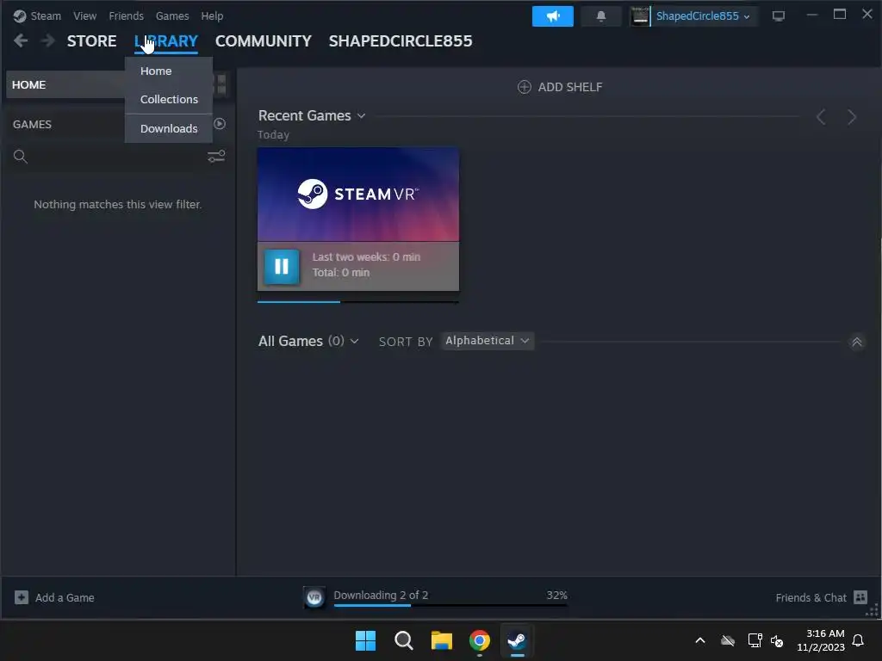Select Downloads from the Library submenu
This screenshot has height=661, width=882.
click(x=169, y=129)
